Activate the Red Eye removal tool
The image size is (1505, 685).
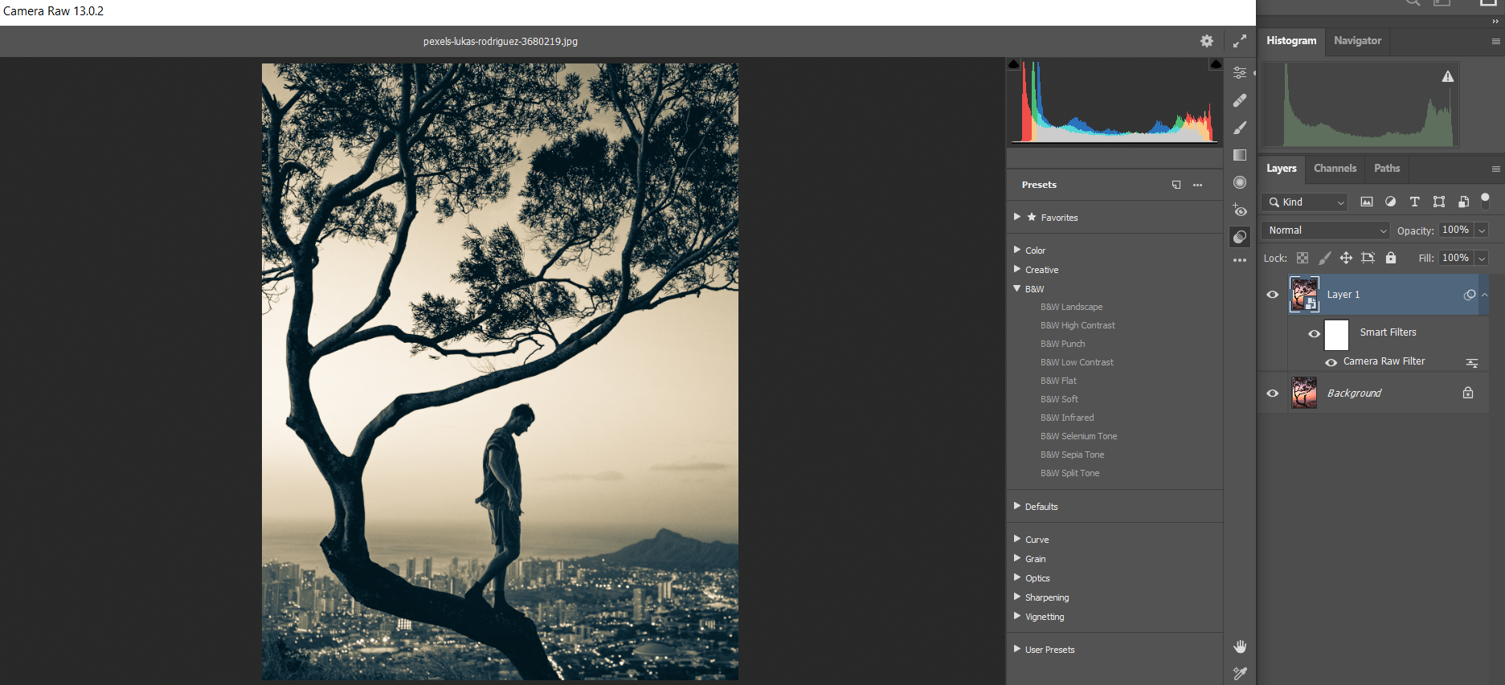pos(1240,210)
